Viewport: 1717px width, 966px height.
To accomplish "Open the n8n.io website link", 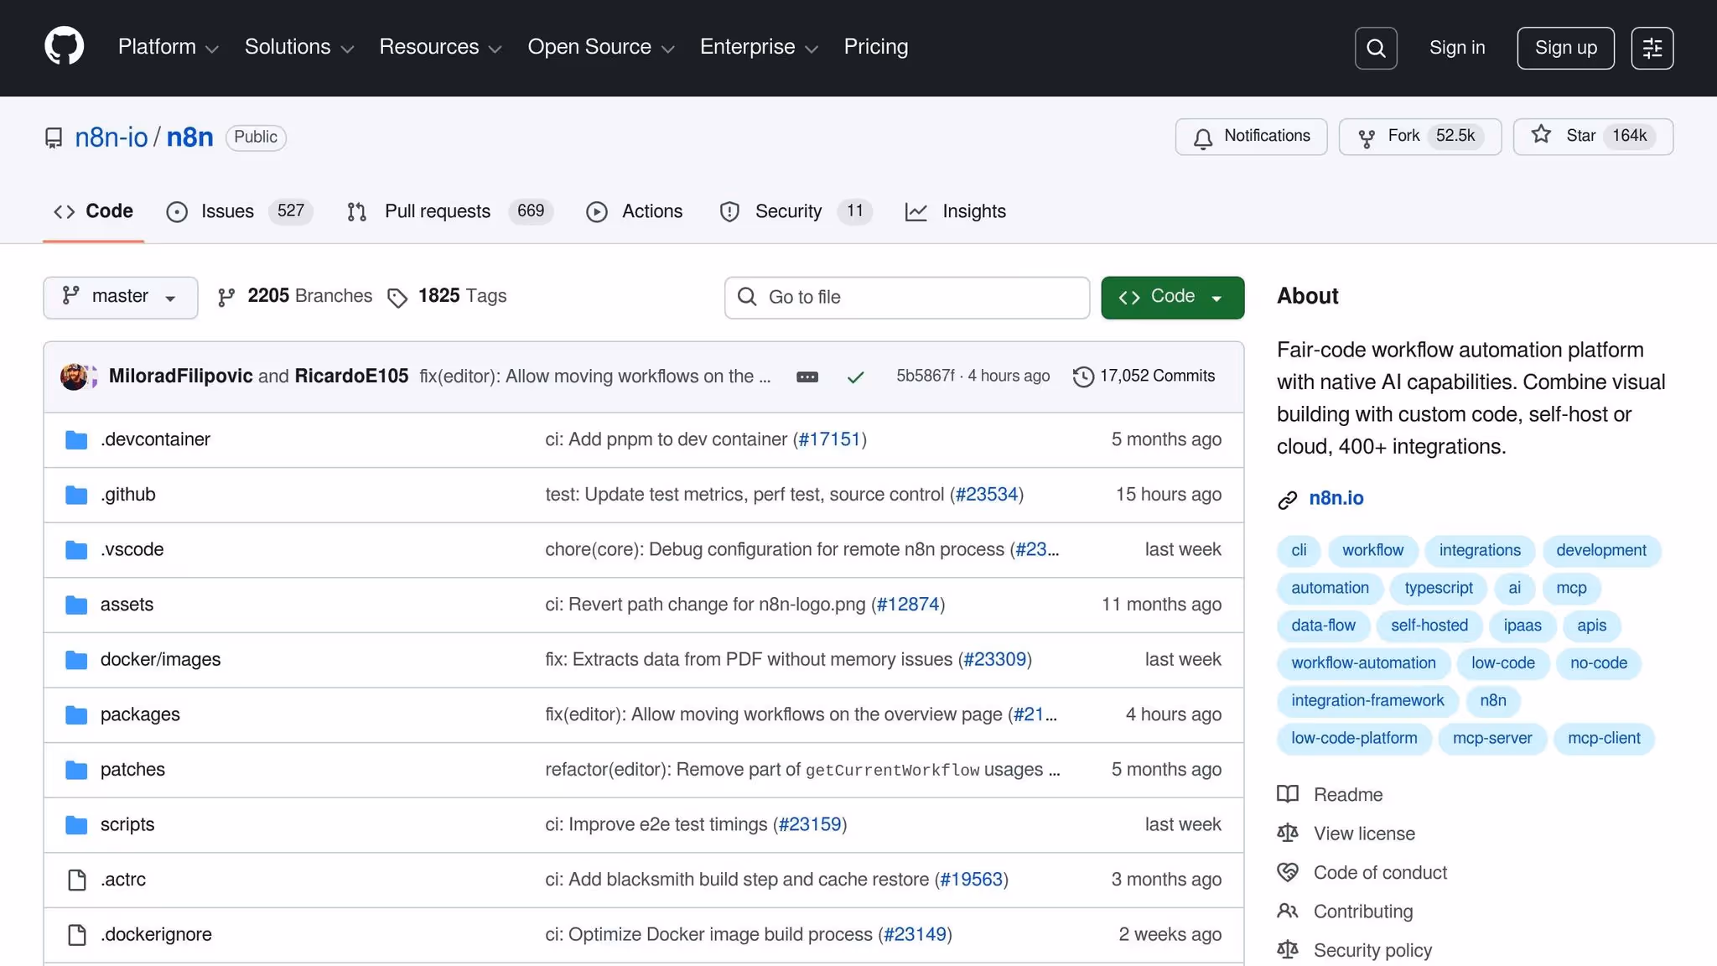I will pyautogui.click(x=1336, y=499).
